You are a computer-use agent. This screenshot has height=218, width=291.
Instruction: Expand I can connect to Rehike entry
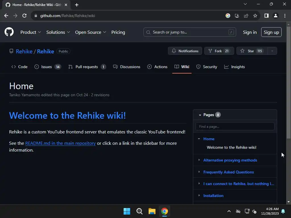[x=199, y=184]
